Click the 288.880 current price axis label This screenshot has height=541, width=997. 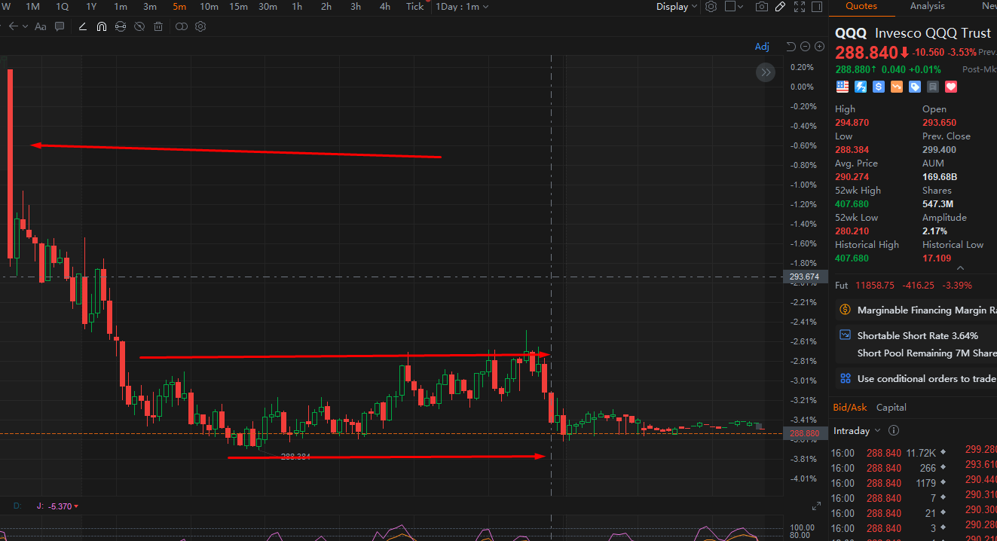[804, 434]
